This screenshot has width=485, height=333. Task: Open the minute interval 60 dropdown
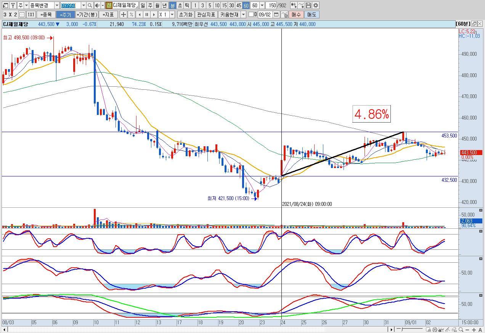262,5
